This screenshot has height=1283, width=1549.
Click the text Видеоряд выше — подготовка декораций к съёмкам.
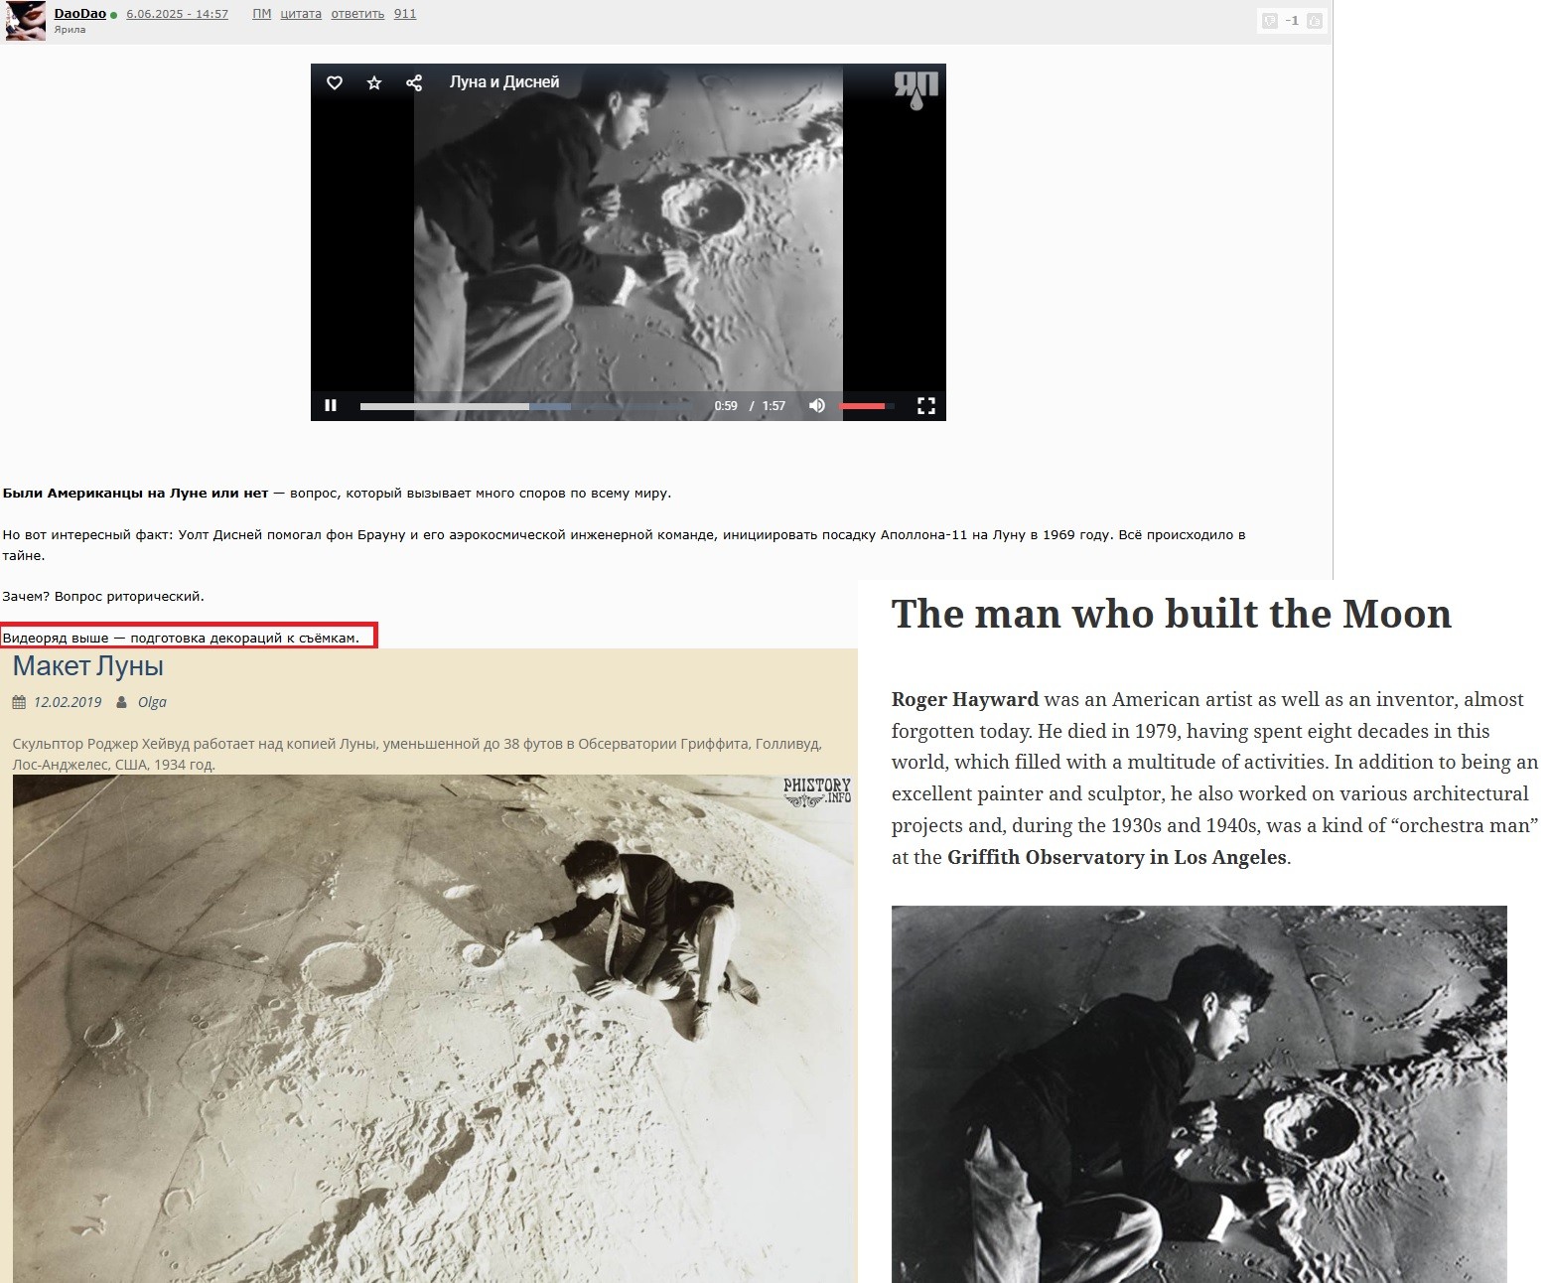tap(181, 638)
